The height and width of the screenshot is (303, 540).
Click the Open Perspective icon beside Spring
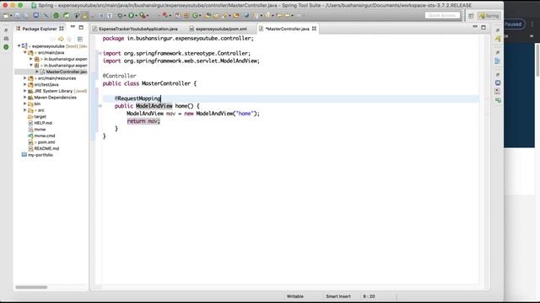(x=471, y=16)
